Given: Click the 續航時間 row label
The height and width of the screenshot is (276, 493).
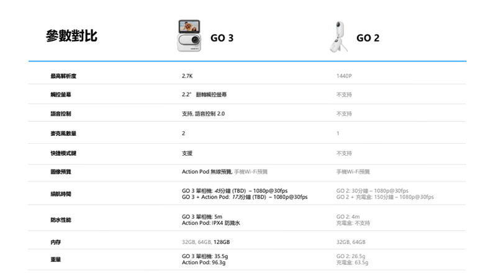Looking at the screenshot, I should click(x=61, y=194).
